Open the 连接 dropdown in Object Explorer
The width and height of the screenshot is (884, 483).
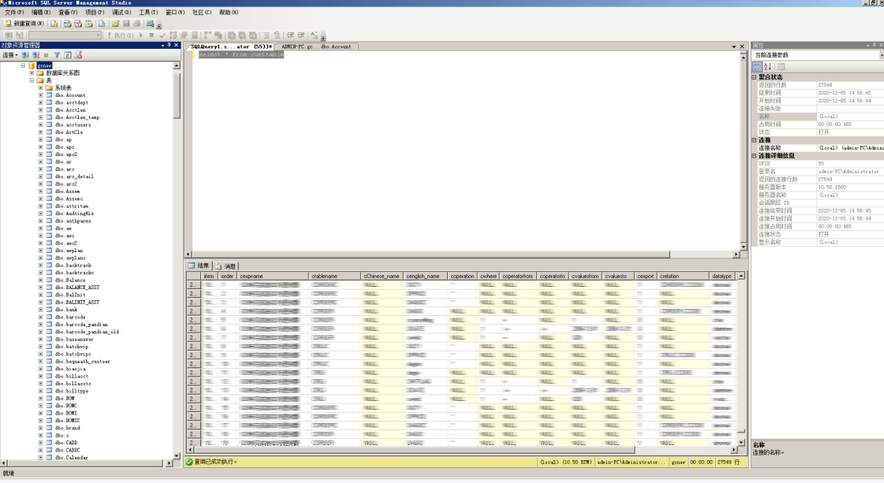click(x=10, y=55)
